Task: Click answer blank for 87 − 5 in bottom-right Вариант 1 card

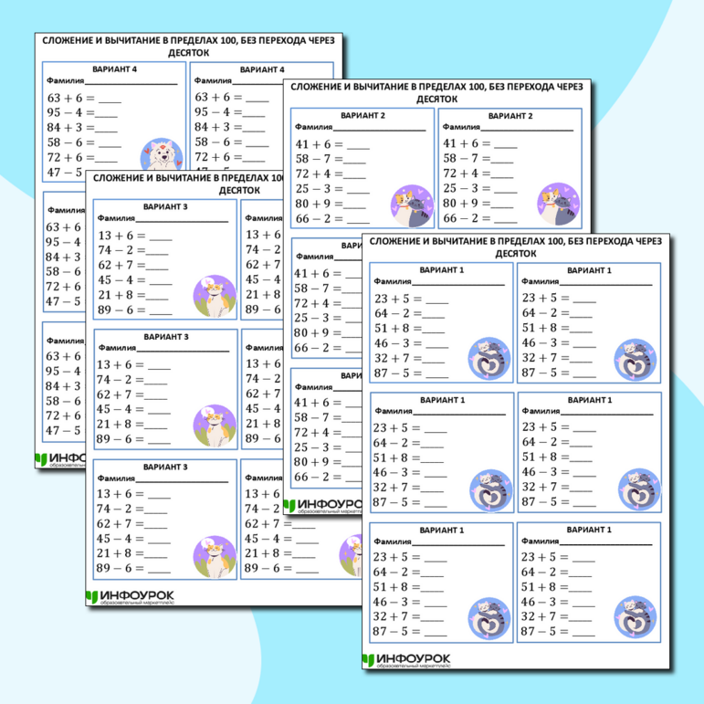Action: 583,632
